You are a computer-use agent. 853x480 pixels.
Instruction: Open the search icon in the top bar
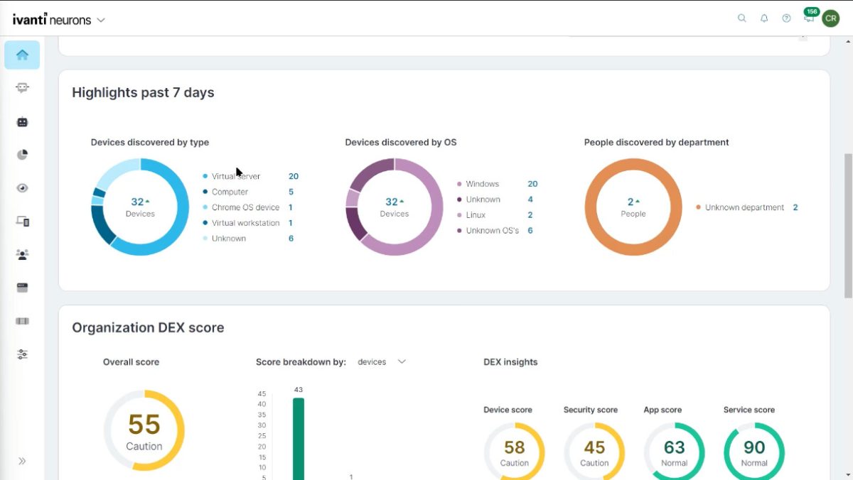(741, 18)
